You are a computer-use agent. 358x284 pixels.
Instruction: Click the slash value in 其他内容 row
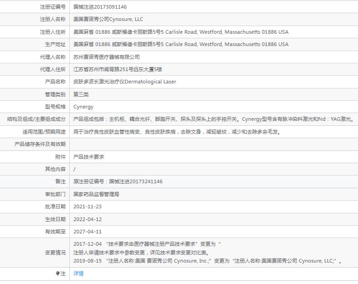(74, 169)
